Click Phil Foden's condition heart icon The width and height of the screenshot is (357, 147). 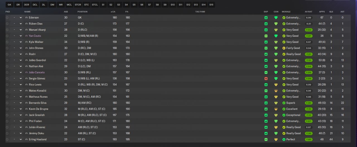click(x=276, y=121)
